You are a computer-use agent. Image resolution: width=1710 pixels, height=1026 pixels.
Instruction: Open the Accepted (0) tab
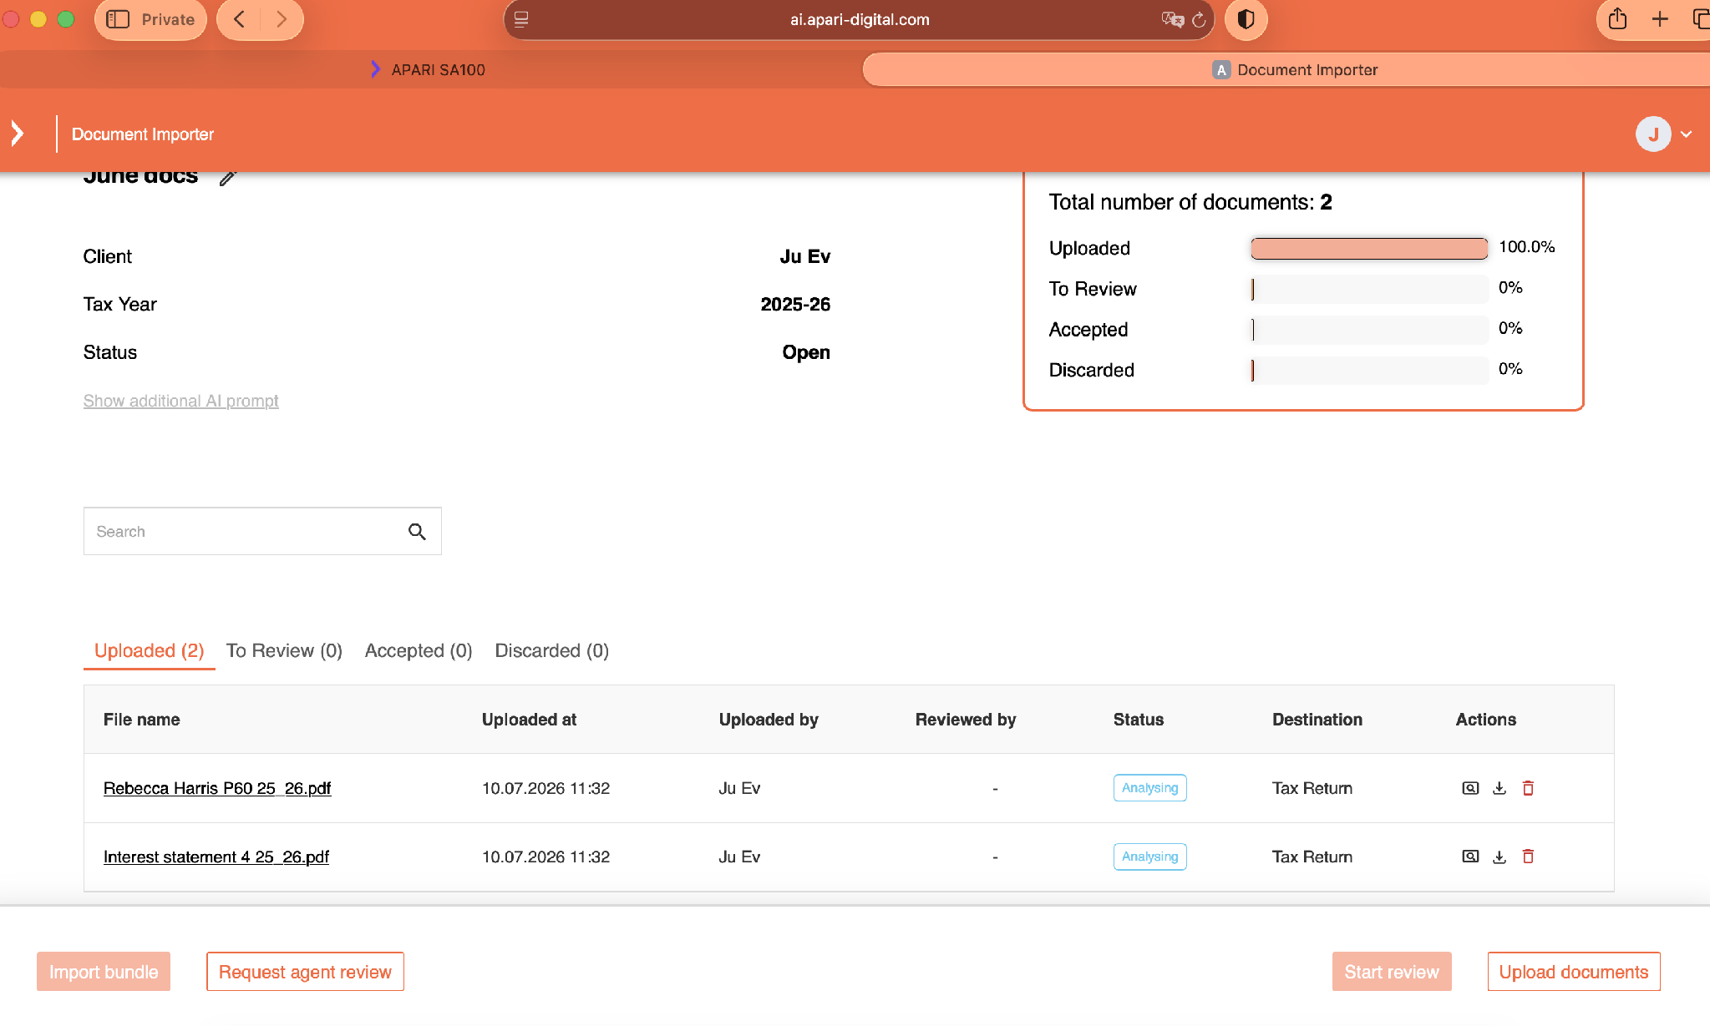419,651
